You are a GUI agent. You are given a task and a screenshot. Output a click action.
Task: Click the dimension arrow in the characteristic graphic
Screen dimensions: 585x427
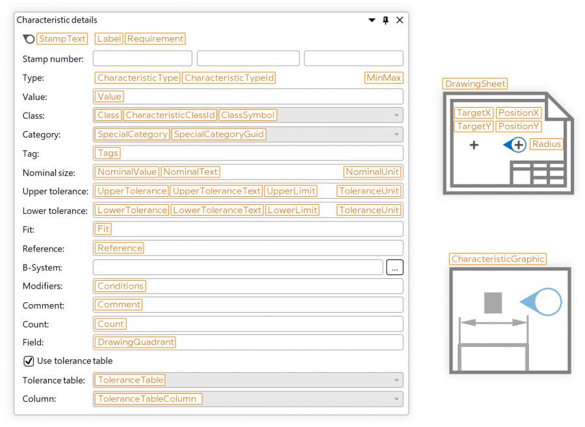493,322
